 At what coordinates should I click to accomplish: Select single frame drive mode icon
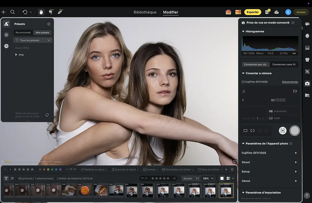245,131
